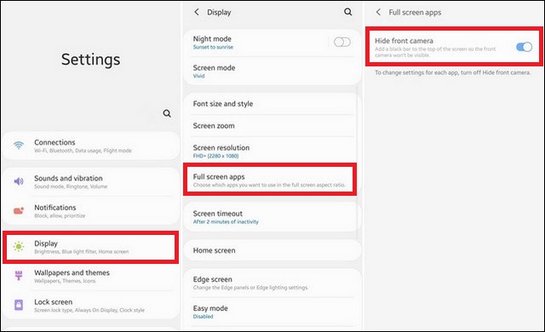Open Lock screen settings
545x332 pixels.
point(91,306)
